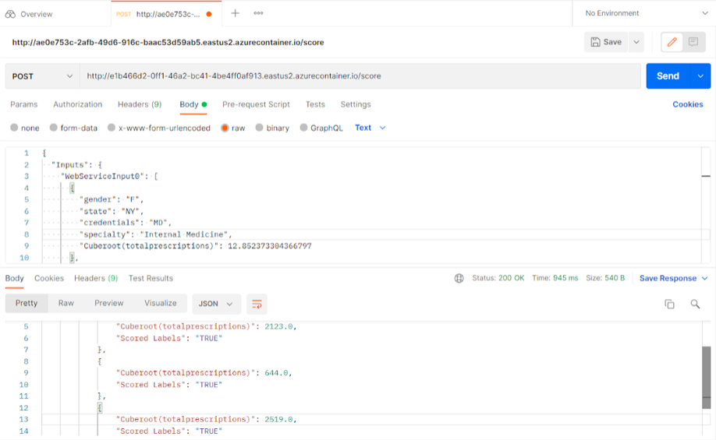Open the Text format dropdown
Screen dimensions: 716x440
pos(370,128)
